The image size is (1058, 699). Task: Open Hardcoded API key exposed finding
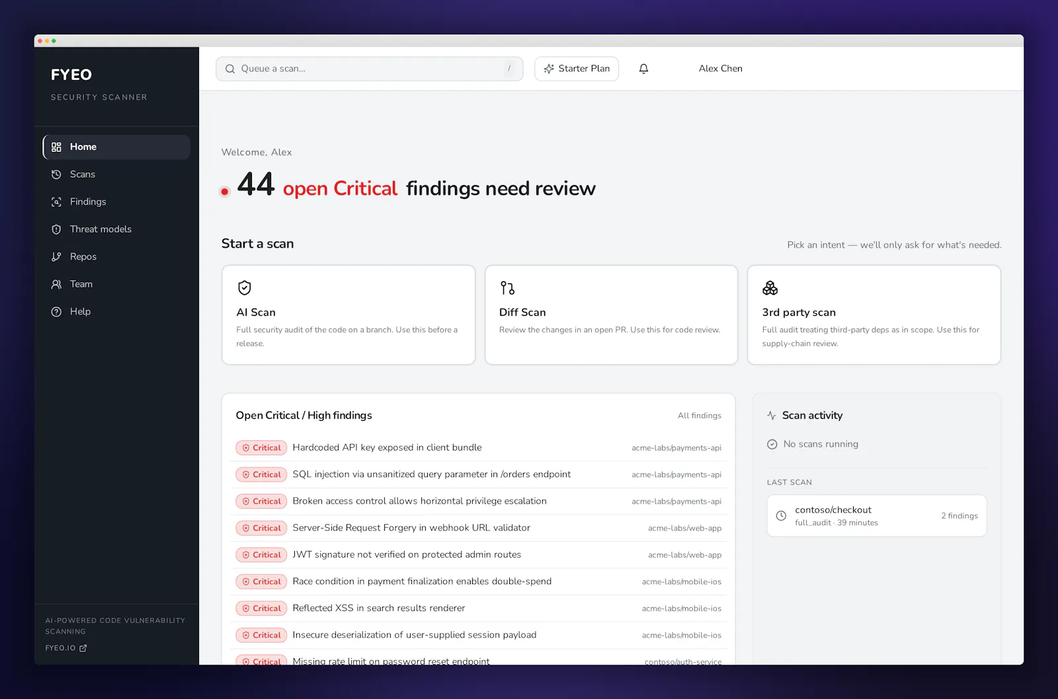coord(479,448)
